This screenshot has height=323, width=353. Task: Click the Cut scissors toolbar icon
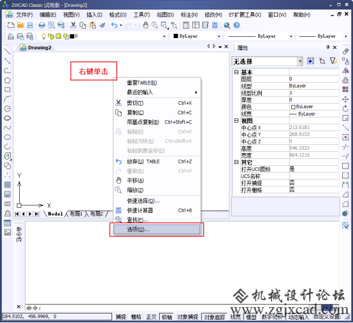73,25
